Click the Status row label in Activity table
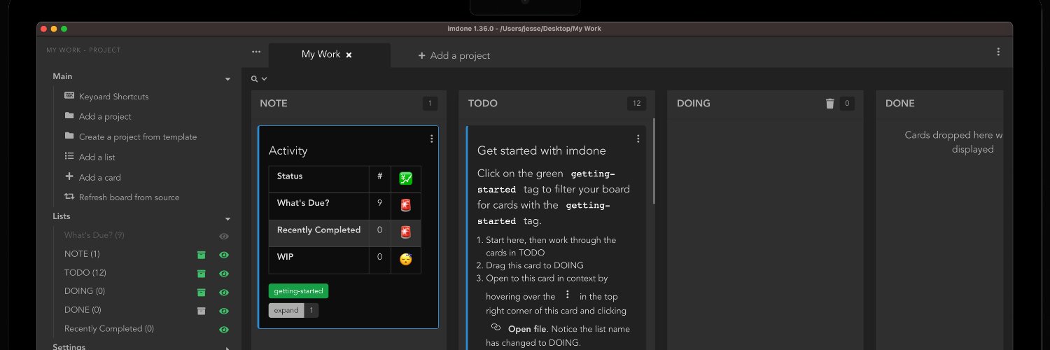The width and height of the screenshot is (1050, 350). 290,176
